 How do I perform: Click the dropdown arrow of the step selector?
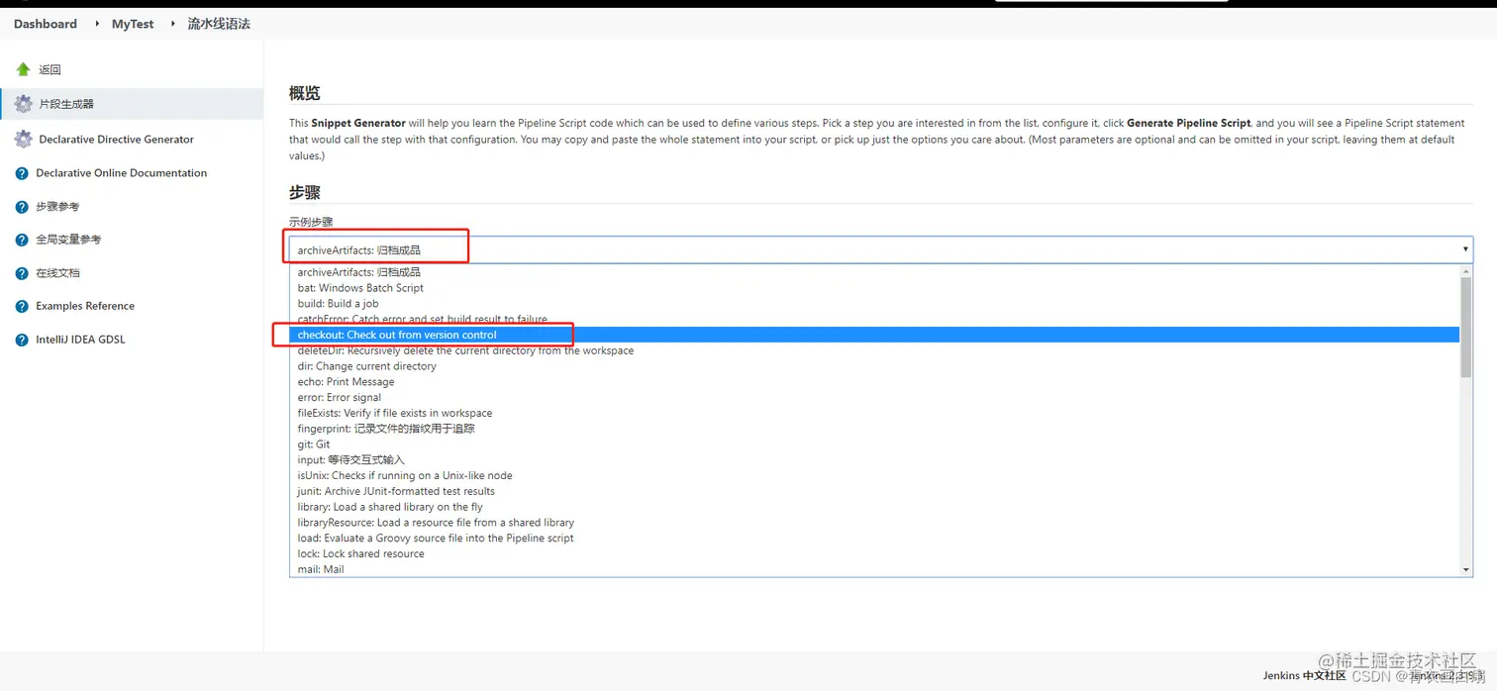point(1465,249)
